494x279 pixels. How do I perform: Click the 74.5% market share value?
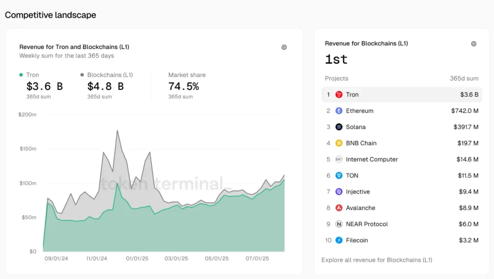(184, 86)
